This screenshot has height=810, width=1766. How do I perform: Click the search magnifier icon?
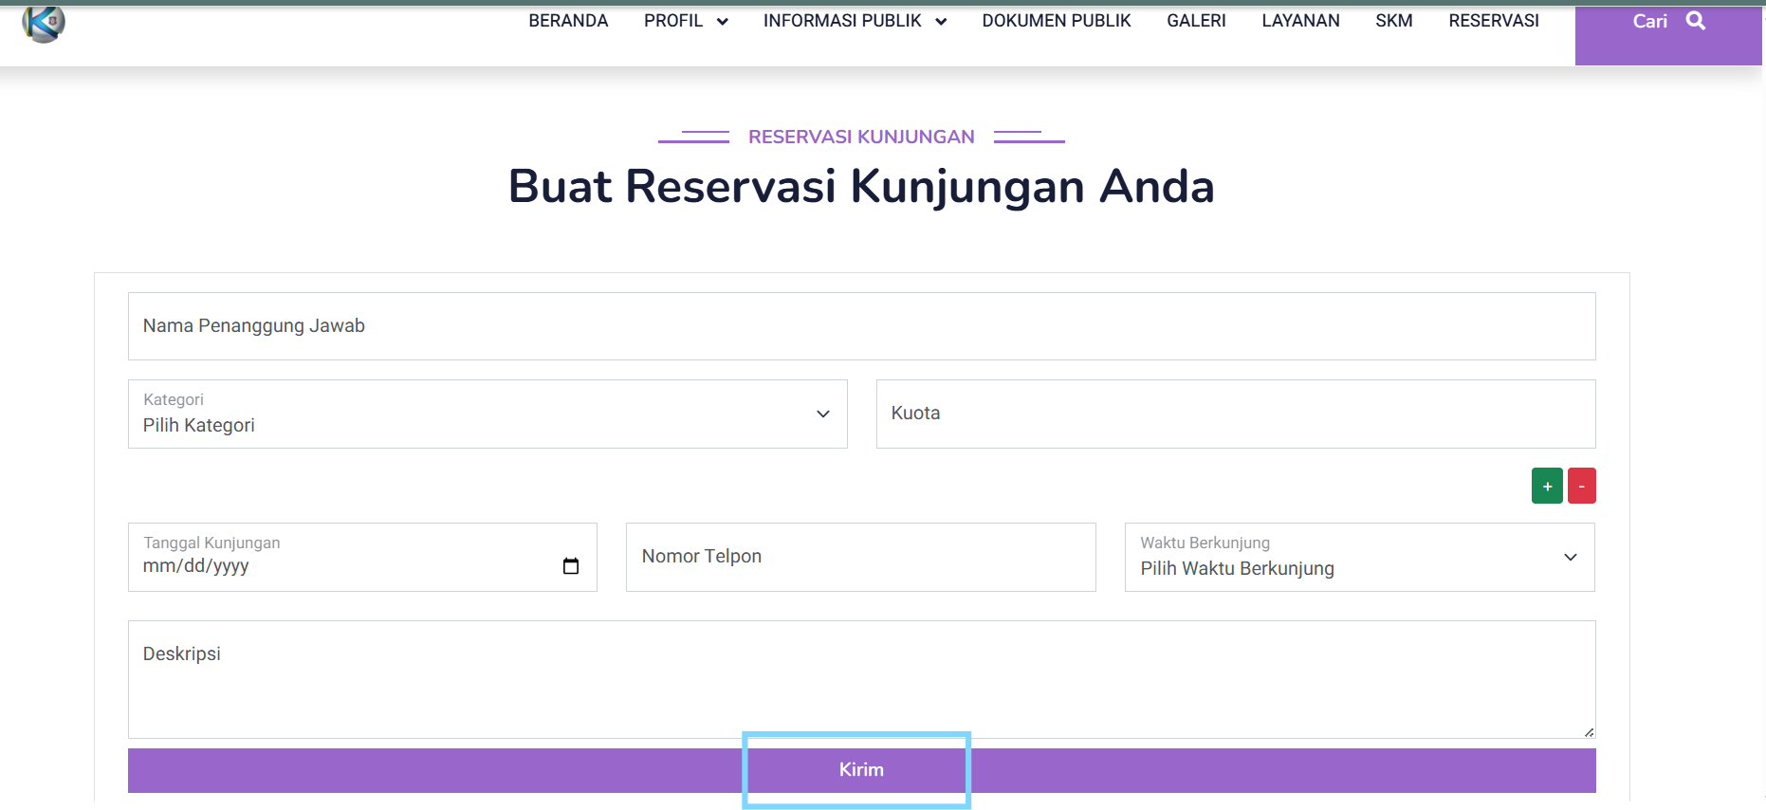(x=1696, y=21)
